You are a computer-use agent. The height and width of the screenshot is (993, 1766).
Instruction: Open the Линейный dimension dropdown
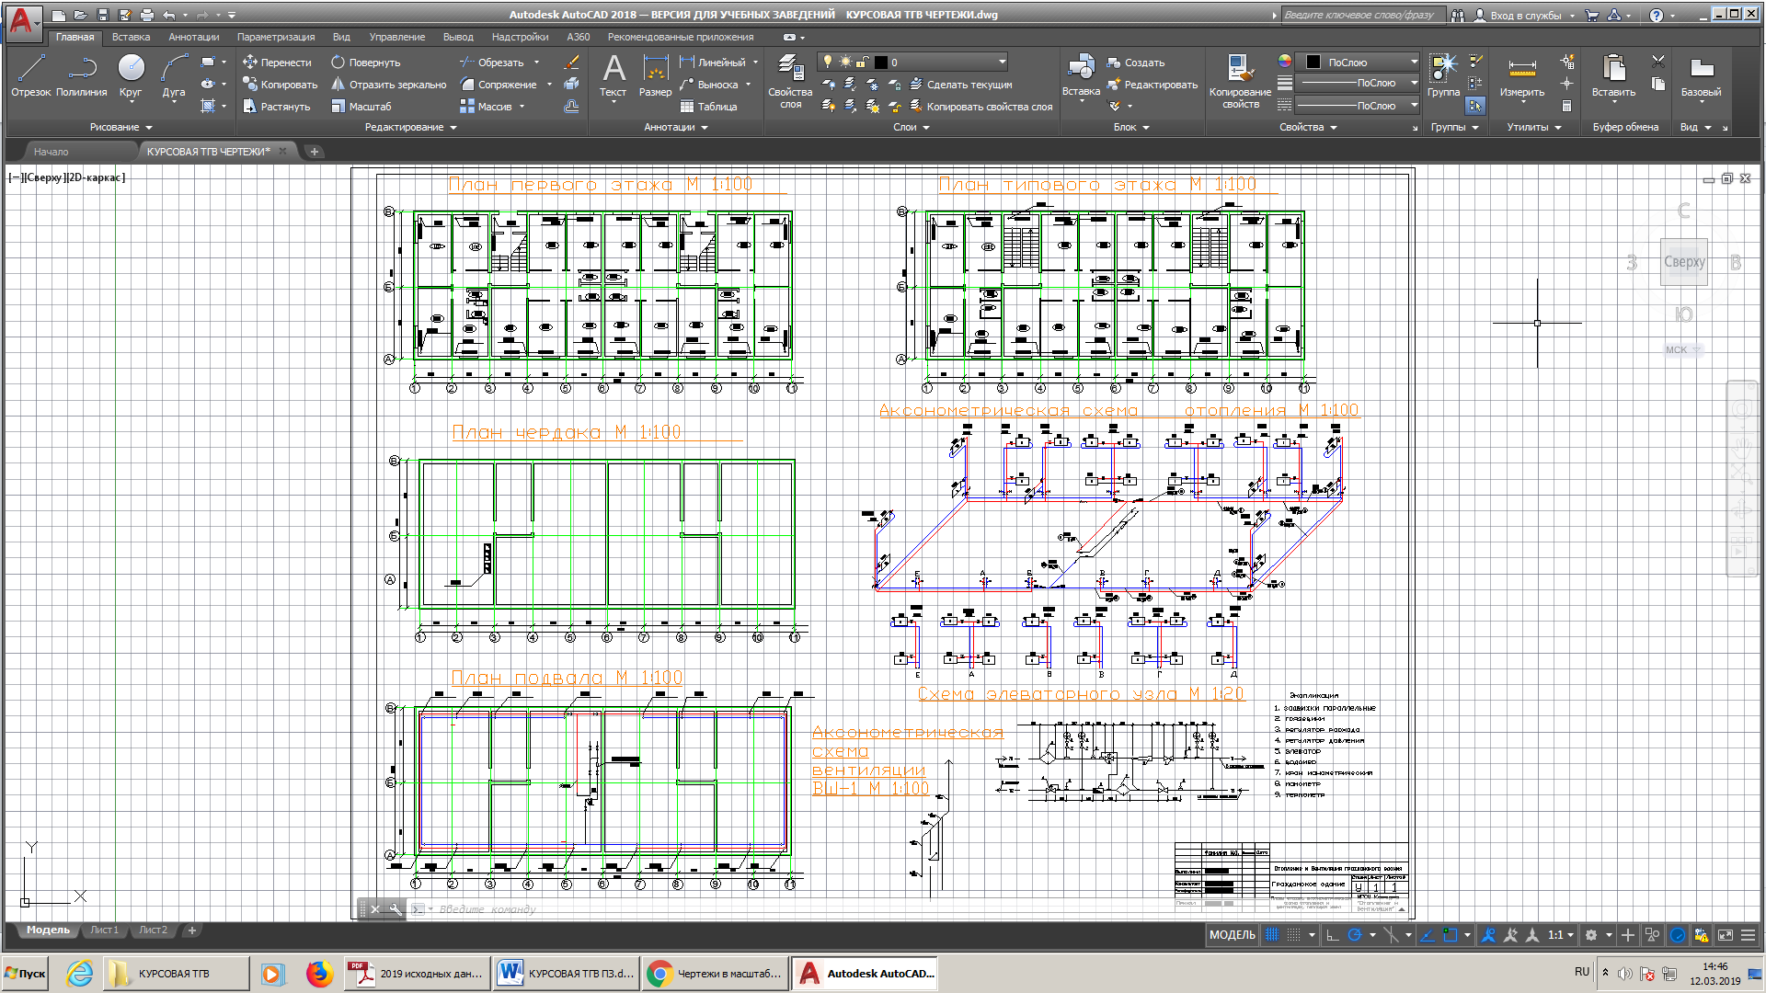tap(756, 63)
